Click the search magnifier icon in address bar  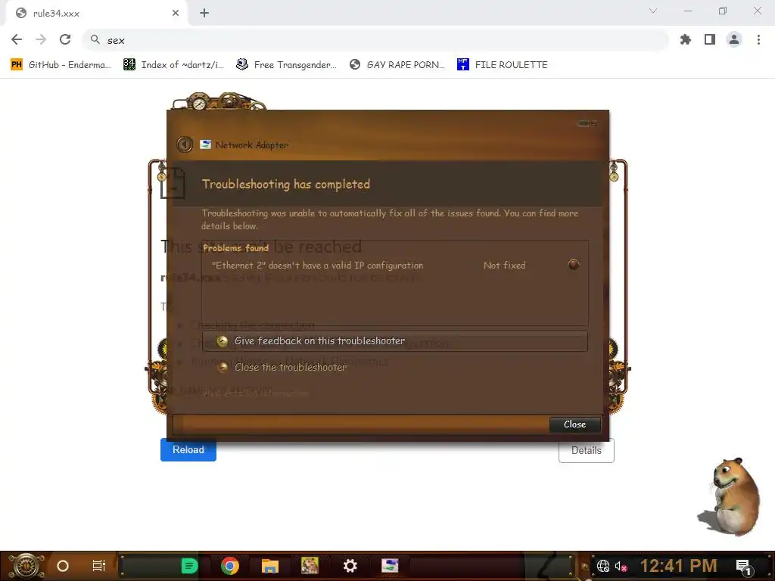tap(95, 39)
